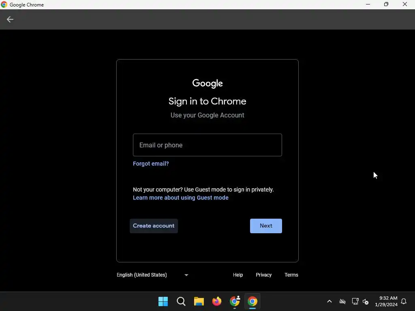
Task: Show hidden system tray icons
Action: 329,301
